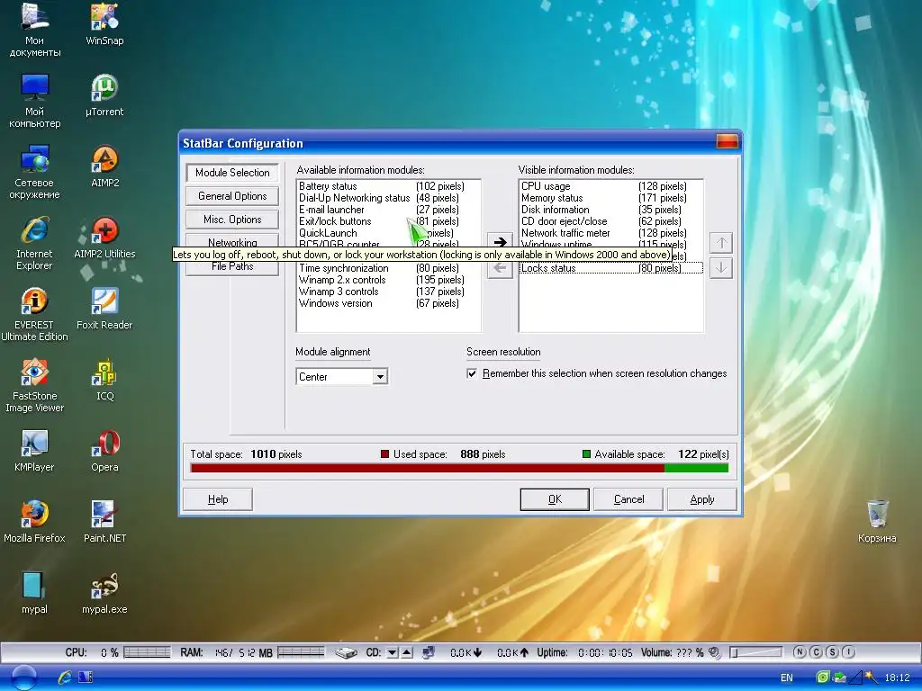The height and width of the screenshot is (691, 922).
Task: Move Locks status module up
Action: click(x=721, y=243)
